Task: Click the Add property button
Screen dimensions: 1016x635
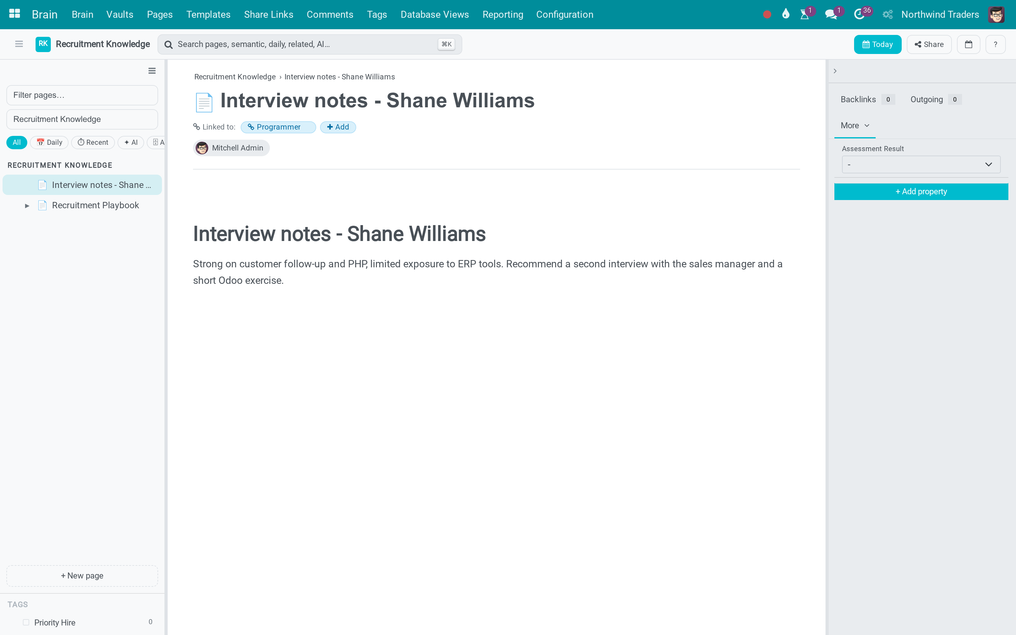Action: pyautogui.click(x=921, y=191)
